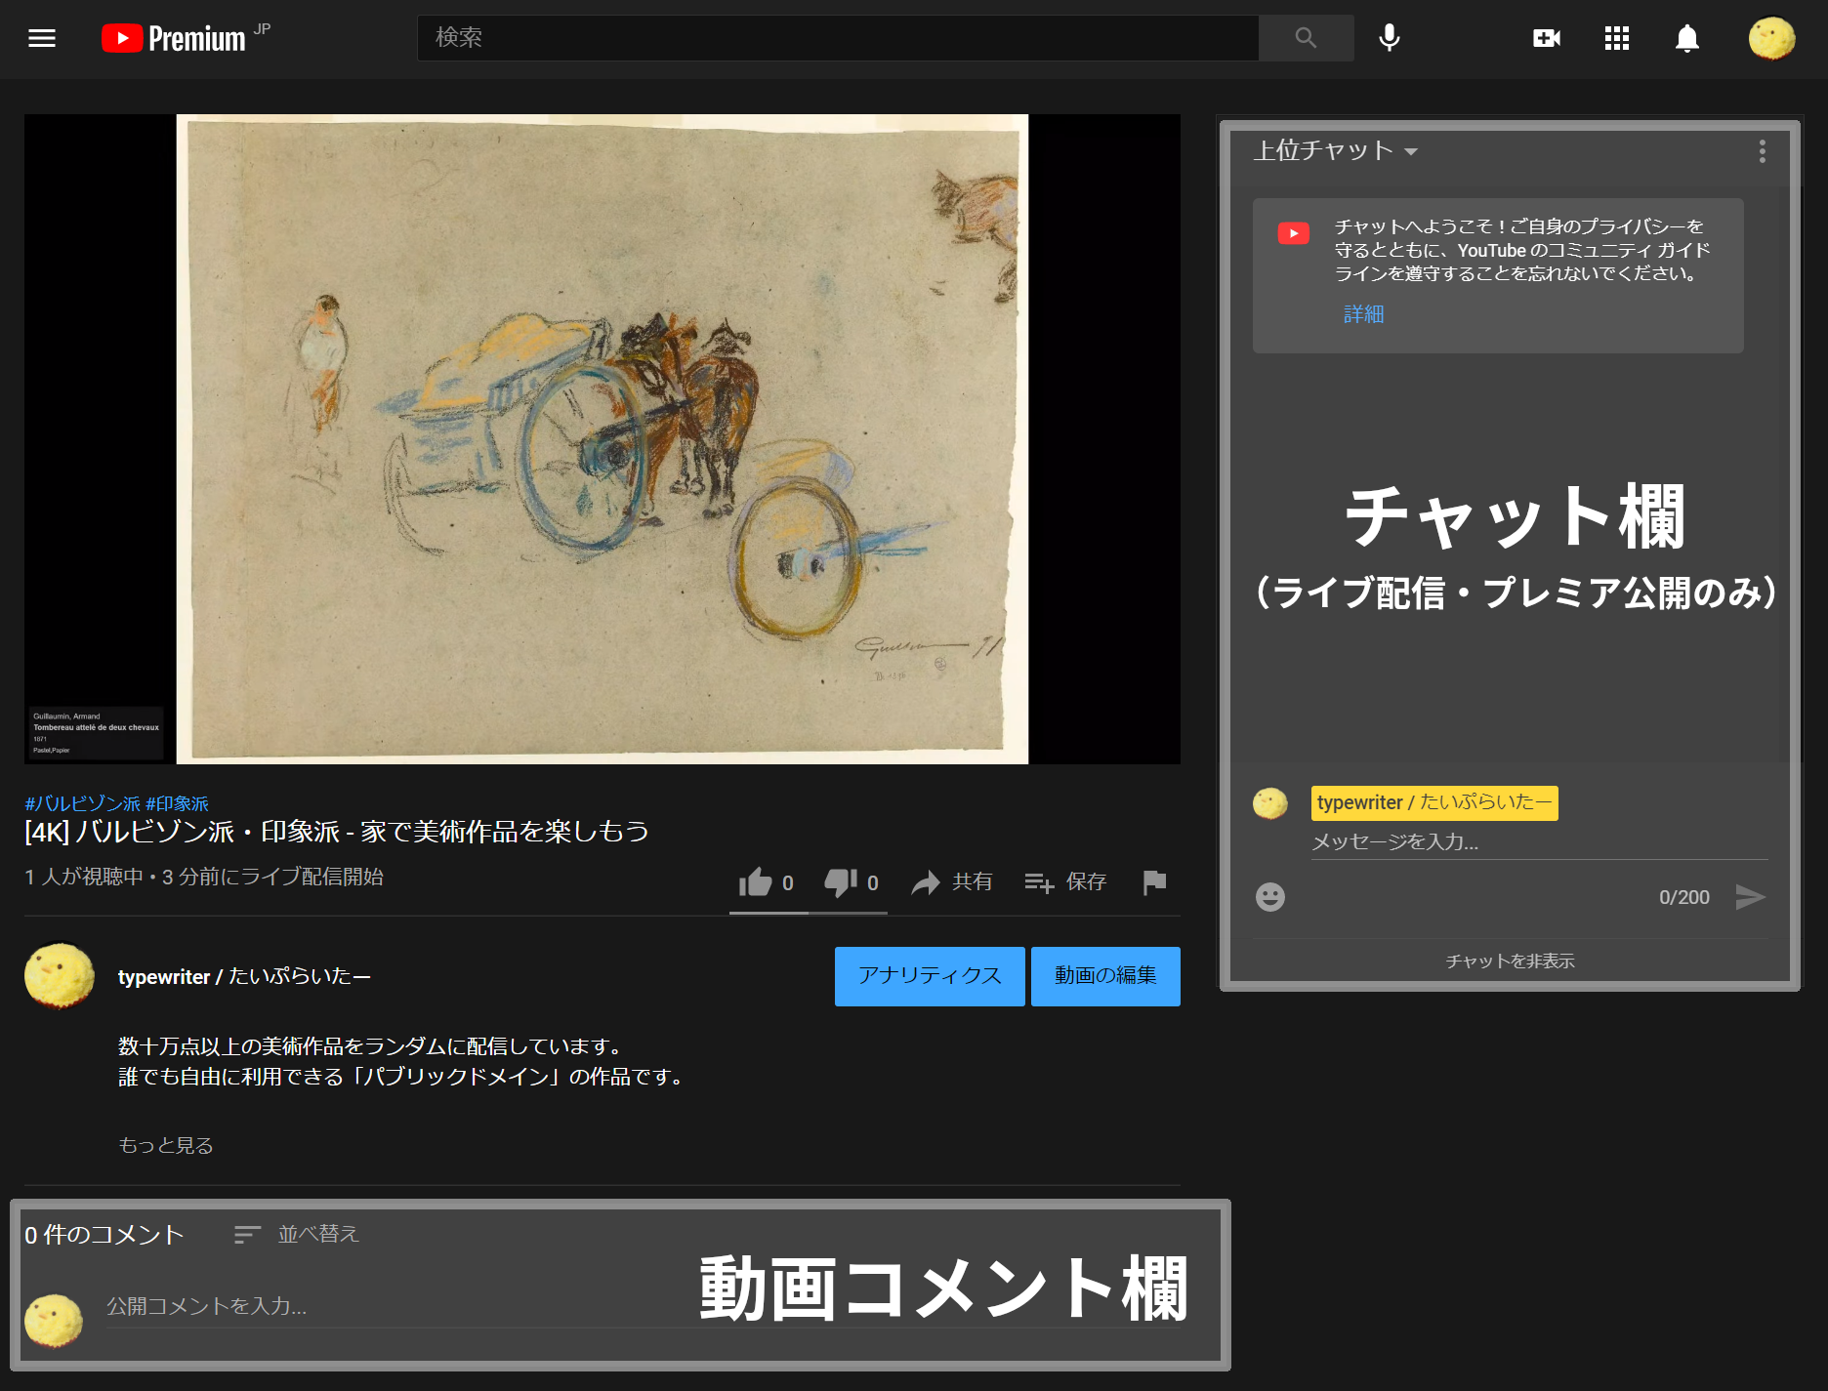
Task: Open typewriter / たいぷらいたー channel name
Action: (x=244, y=976)
